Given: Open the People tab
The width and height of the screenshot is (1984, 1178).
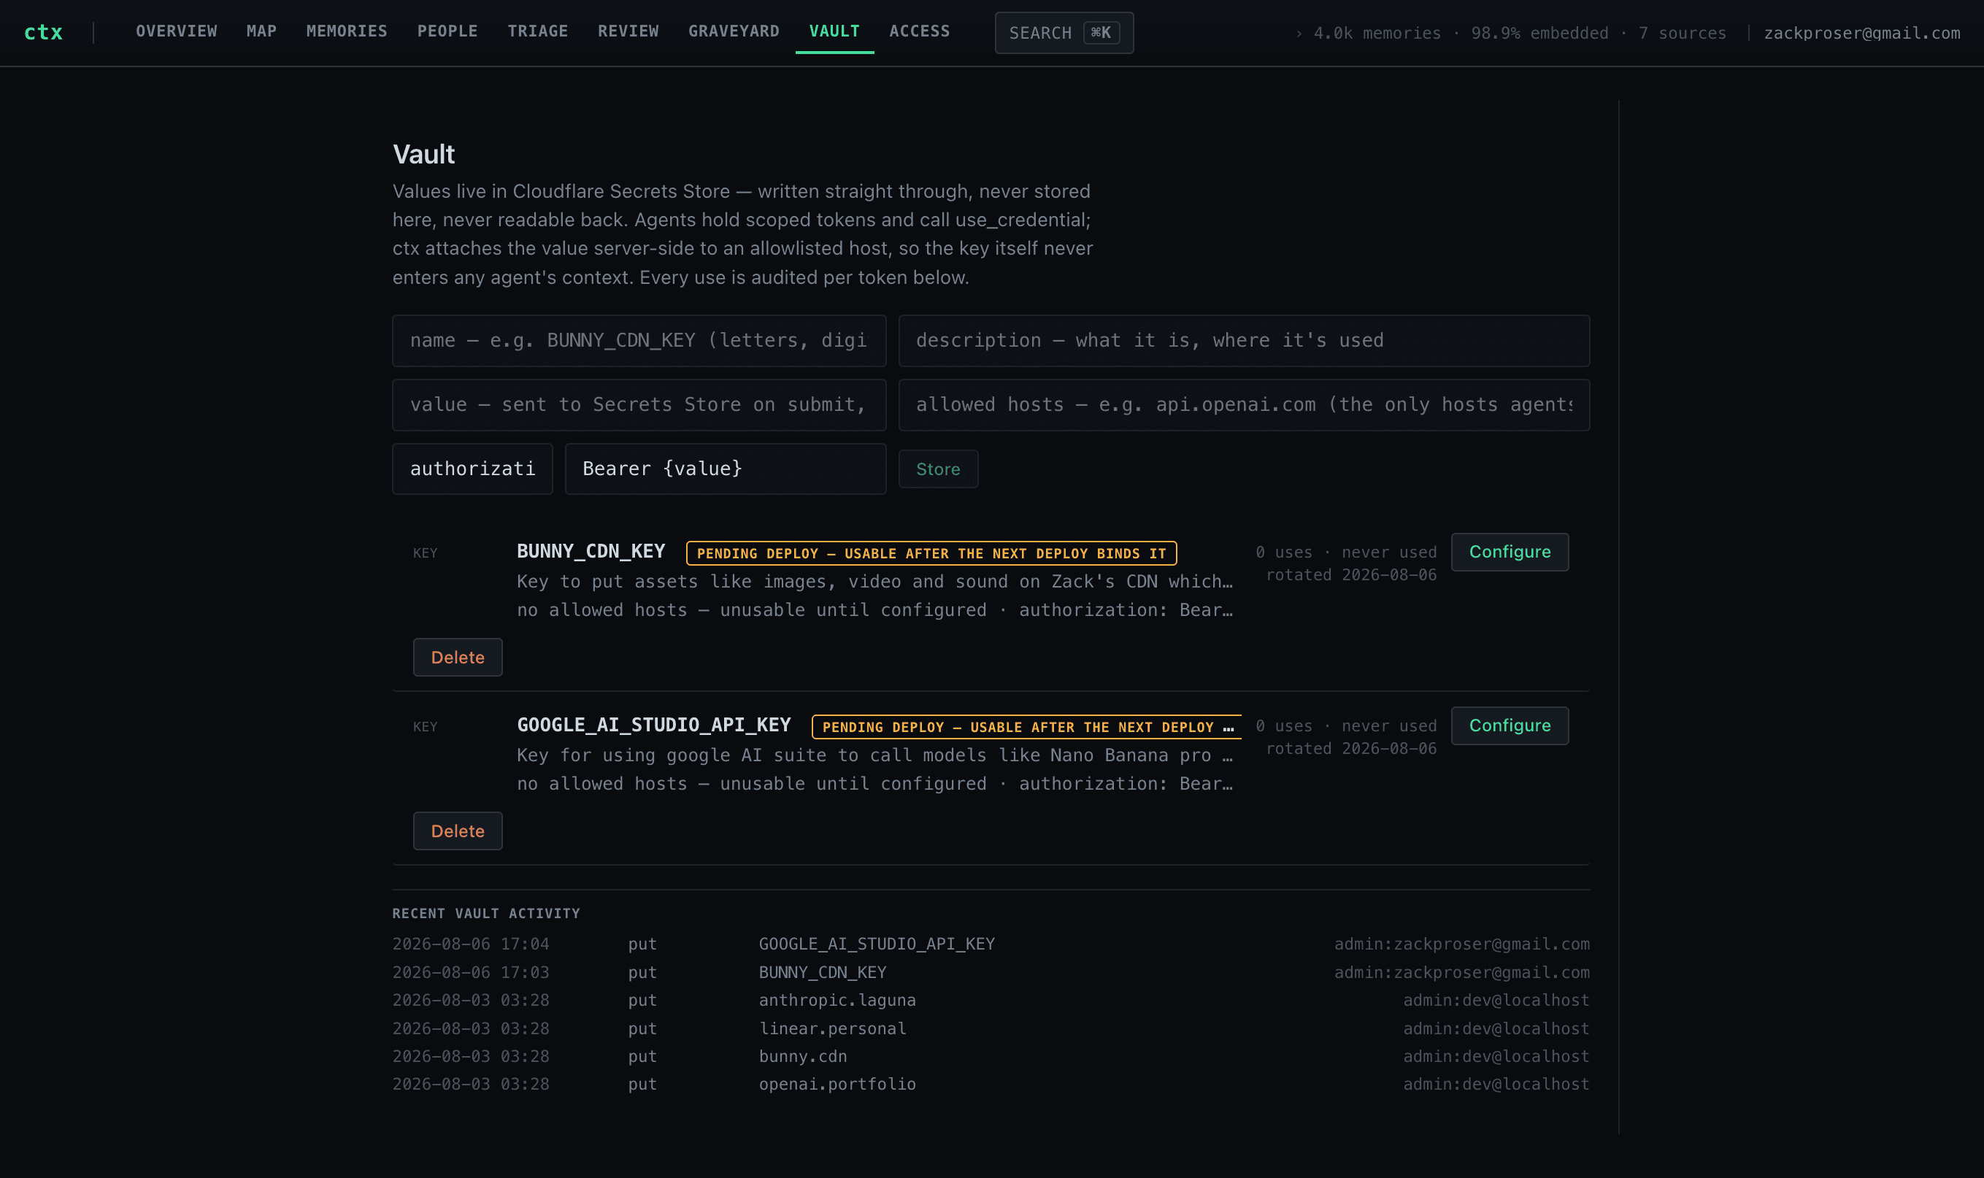Looking at the screenshot, I should click(447, 32).
